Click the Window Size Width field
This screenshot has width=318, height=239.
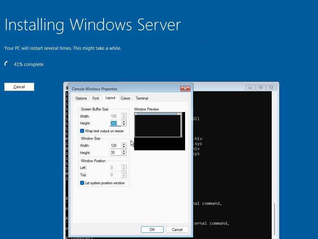pyautogui.click(x=116, y=146)
